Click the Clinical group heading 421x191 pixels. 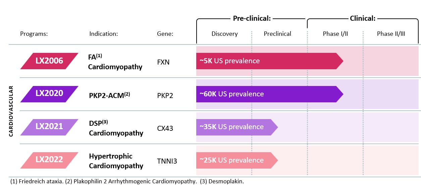(363, 18)
